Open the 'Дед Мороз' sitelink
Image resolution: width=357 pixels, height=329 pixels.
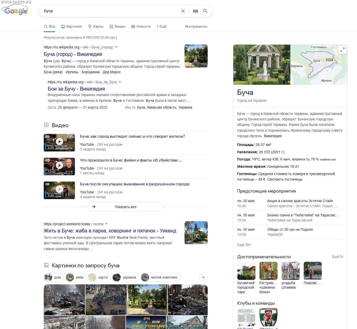[112, 72]
